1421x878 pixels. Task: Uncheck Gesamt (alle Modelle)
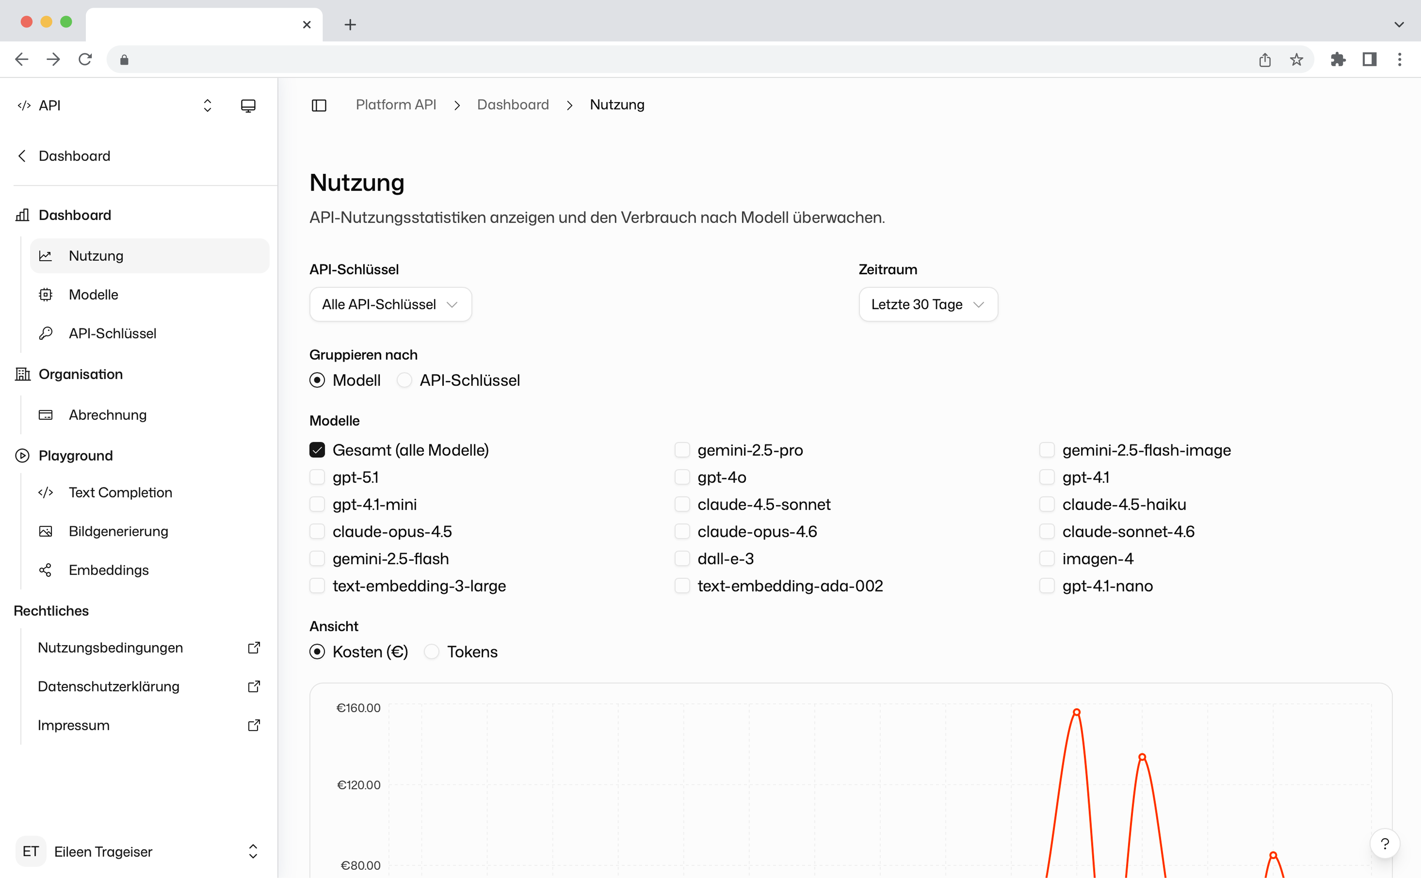317,450
